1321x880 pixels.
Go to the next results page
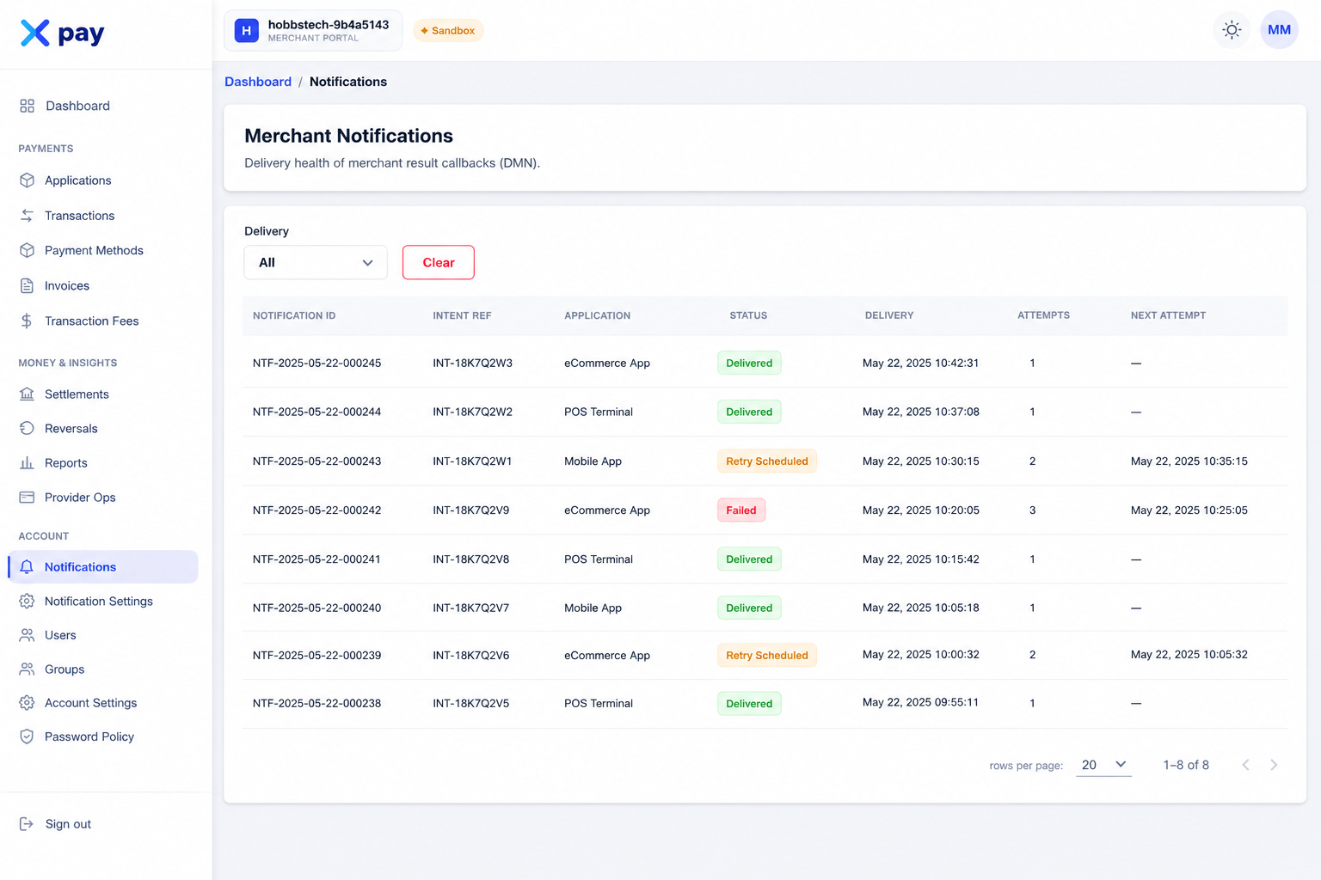1274,765
